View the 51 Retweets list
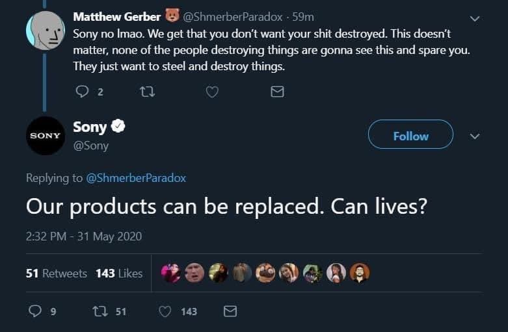Viewport: 508px width, 332px height. pos(56,274)
